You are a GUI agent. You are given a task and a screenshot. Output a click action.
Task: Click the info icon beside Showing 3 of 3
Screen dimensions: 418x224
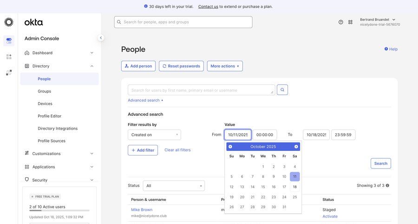click(387, 186)
